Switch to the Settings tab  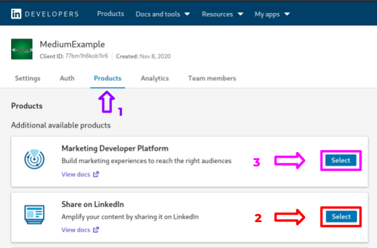click(28, 79)
